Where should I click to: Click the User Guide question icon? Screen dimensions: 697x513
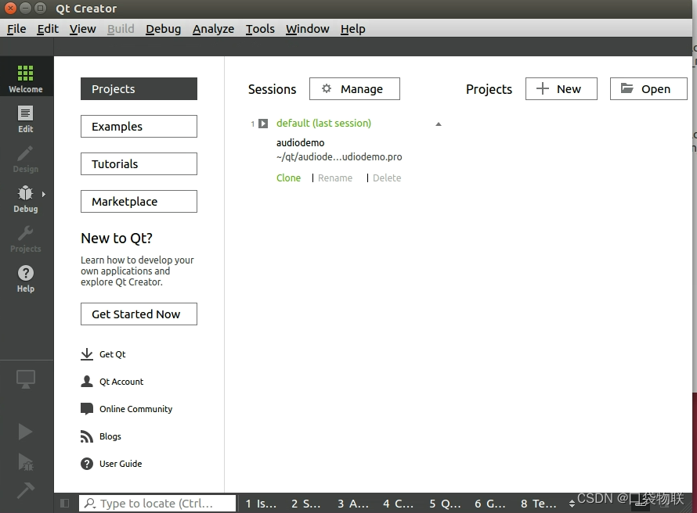[x=87, y=464]
